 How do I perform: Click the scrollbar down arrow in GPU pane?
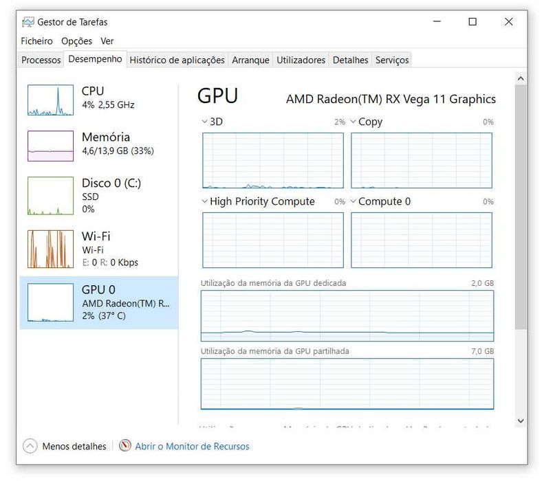tap(521, 421)
